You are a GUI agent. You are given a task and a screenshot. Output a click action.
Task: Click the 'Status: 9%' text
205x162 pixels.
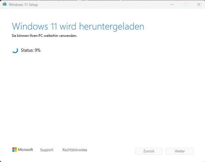pos(31,50)
